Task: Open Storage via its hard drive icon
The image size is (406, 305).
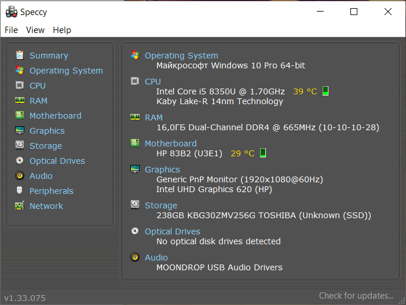Action: point(20,145)
